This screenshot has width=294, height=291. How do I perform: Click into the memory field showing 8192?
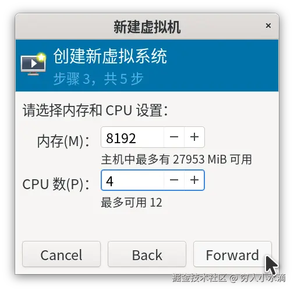(x=132, y=137)
